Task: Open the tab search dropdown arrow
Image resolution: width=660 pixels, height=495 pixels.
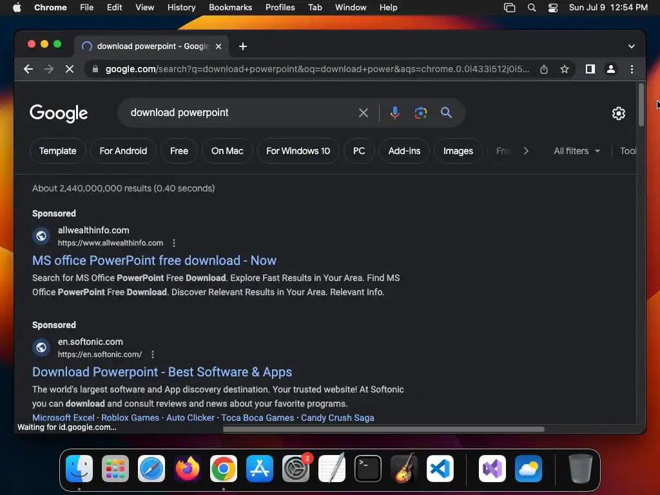Action: [x=632, y=46]
